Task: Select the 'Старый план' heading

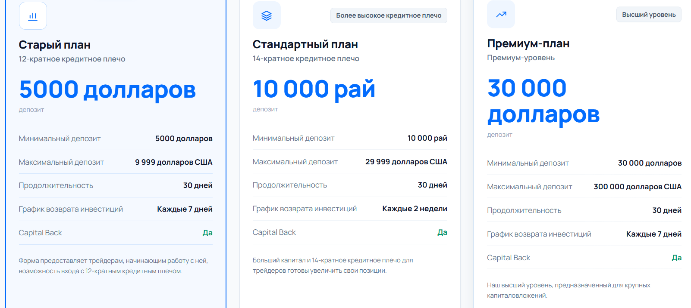Action: click(55, 45)
